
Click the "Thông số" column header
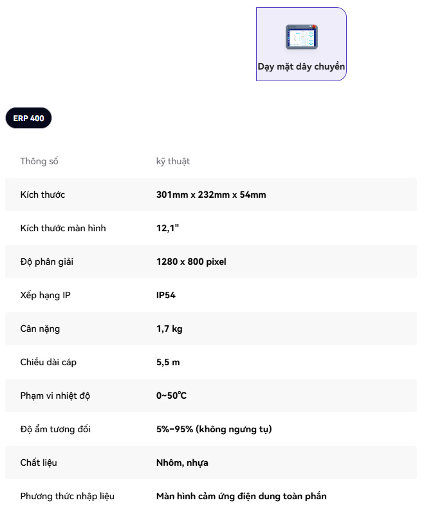click(39, 161)
